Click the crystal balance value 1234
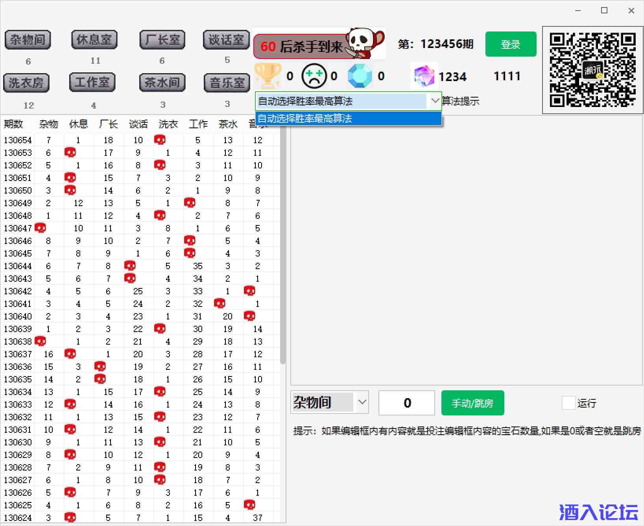The width and height of the screenshot is (644, 526). pos(452,76)
